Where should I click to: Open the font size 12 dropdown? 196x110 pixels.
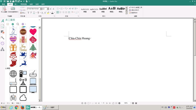point(48,9)
